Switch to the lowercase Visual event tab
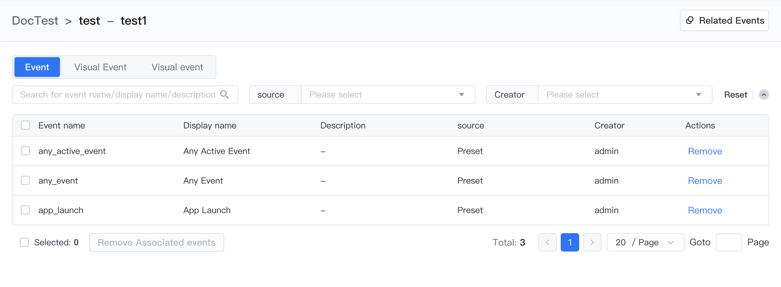781x287 pixels. point(177,67)
